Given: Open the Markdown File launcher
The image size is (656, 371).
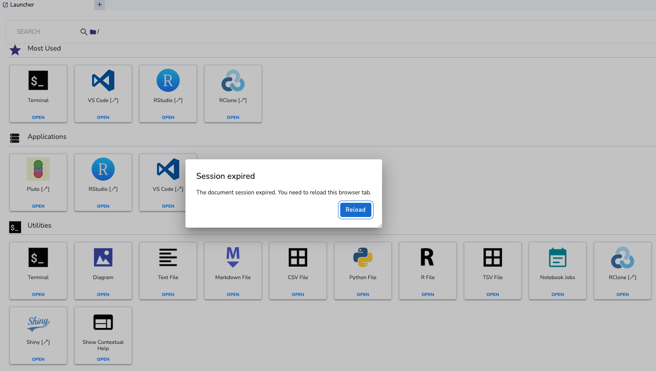Looking at the screenshot, I should [x=233, y=257].
